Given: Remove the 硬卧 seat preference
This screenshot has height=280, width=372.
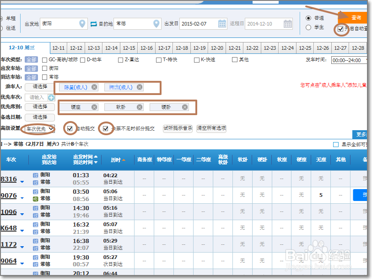Looking at the screenshot, I should pos(185,107).
